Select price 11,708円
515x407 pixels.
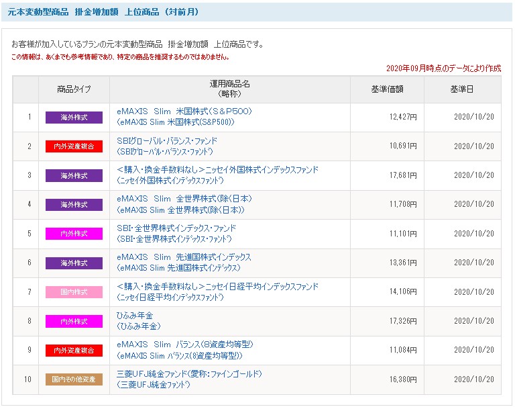[403, 204]
